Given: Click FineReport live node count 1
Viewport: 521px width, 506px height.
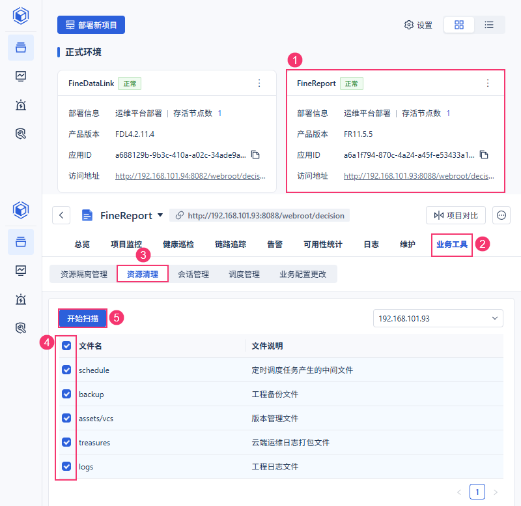Looking at the screenshot, I should (448, 113).
